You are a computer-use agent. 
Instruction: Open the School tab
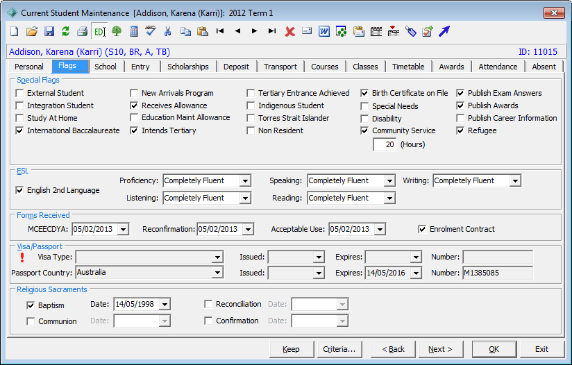[x=106, y=67]
